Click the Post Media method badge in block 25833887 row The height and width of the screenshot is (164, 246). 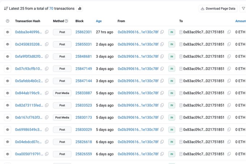pyautogui.click(x=62, y=93)
